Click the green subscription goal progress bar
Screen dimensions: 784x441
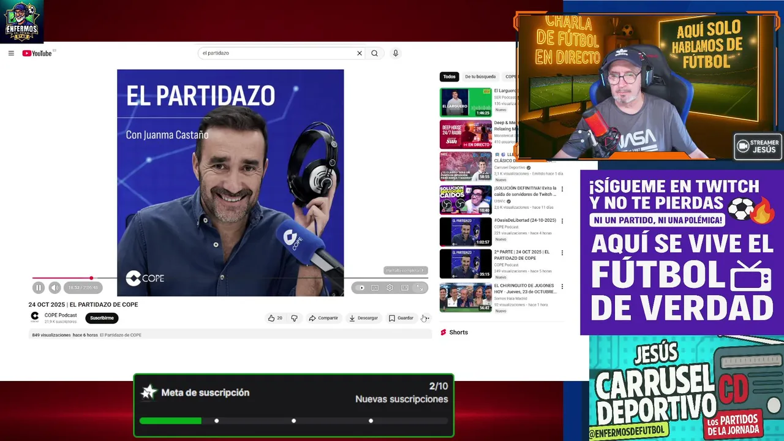click(x=170, y=421)
